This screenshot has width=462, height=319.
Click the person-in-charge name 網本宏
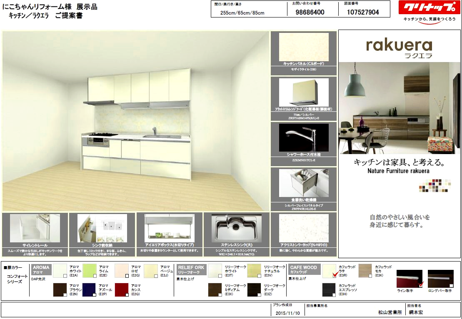(x=416, y=312)
